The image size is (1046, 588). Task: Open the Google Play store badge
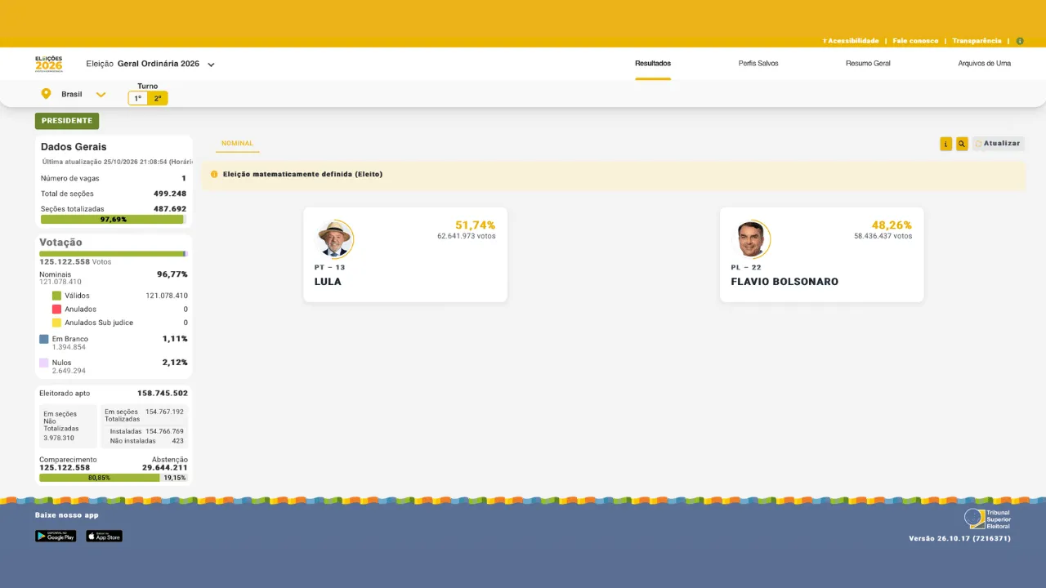point(56,537)
